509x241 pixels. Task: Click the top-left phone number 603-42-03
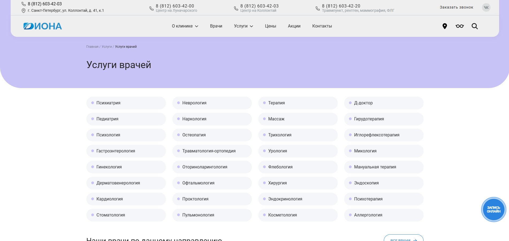(x=45, y=4)
